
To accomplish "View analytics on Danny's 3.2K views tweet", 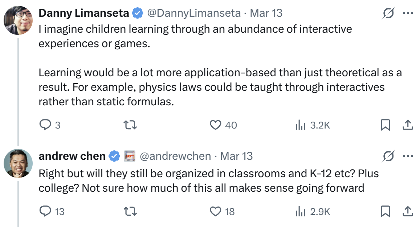I will click(300, 125).
